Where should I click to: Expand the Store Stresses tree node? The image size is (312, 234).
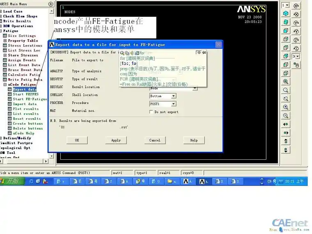click(x=5, y=55)
